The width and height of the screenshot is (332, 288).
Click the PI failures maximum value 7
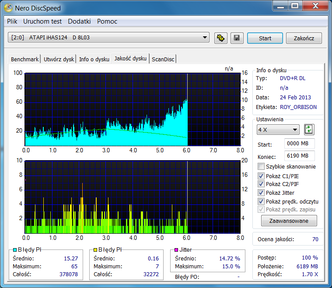(157, 267)
